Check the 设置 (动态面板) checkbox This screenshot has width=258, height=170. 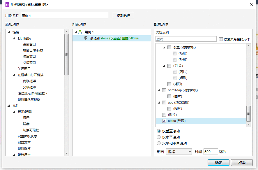(169, 48)
